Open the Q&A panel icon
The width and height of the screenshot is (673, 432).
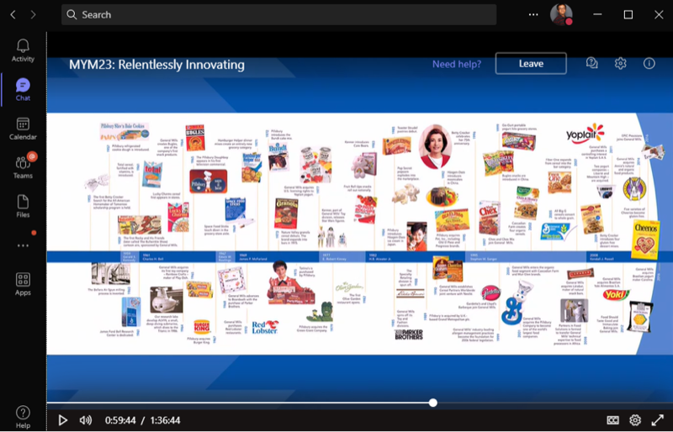pos(592,64)
